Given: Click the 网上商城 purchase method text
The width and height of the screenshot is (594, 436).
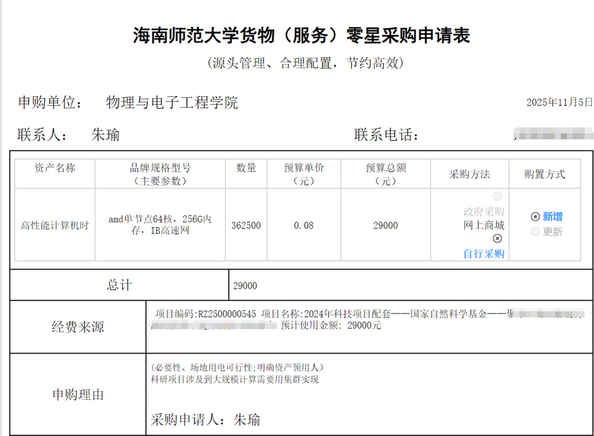Looking at the screenshot, I should 484,226.
